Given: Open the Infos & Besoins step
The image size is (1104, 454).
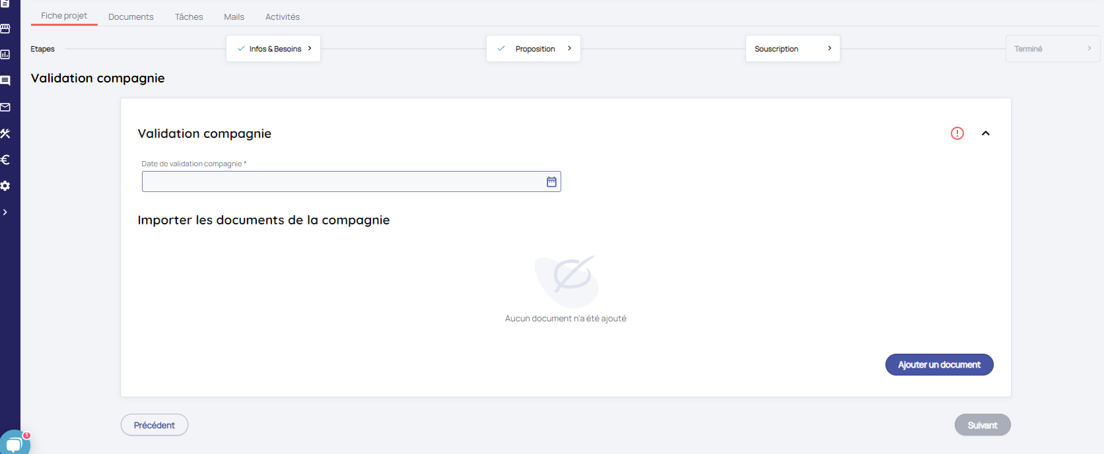Looking at the screenshot, I should 273,49.
